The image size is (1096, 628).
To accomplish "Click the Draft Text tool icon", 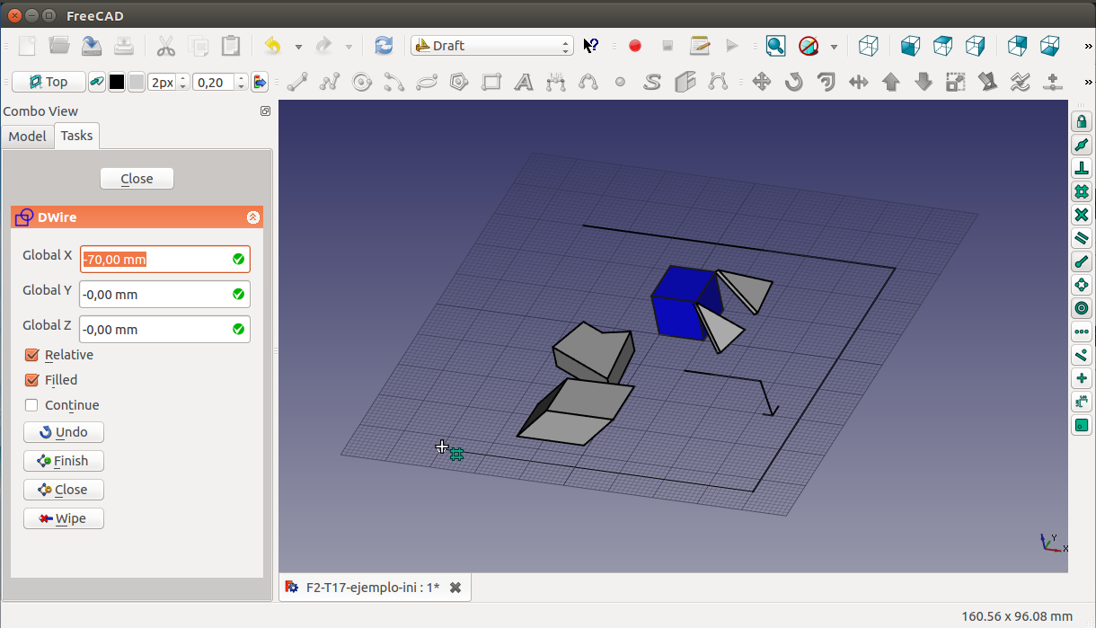I will click(524, 83).
